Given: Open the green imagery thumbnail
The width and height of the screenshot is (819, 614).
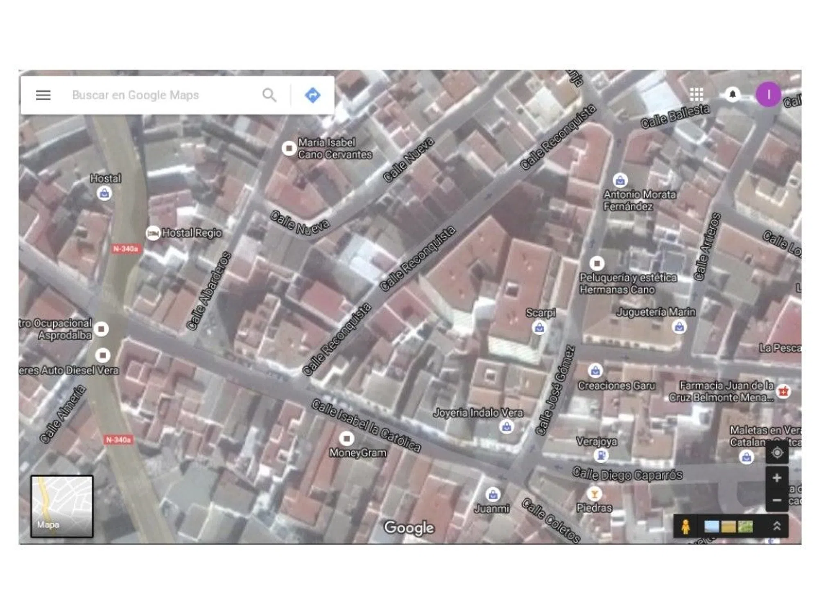Looking at the screenshot, I should pos(745,526).
